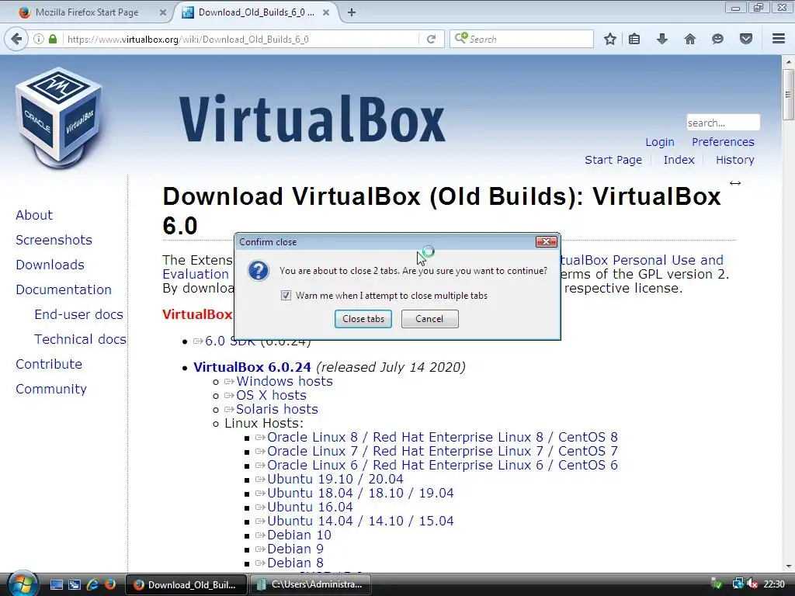Screen dimensions: 795x596
Task: Open Hello chat smiley icon
Action: [717, 39]
